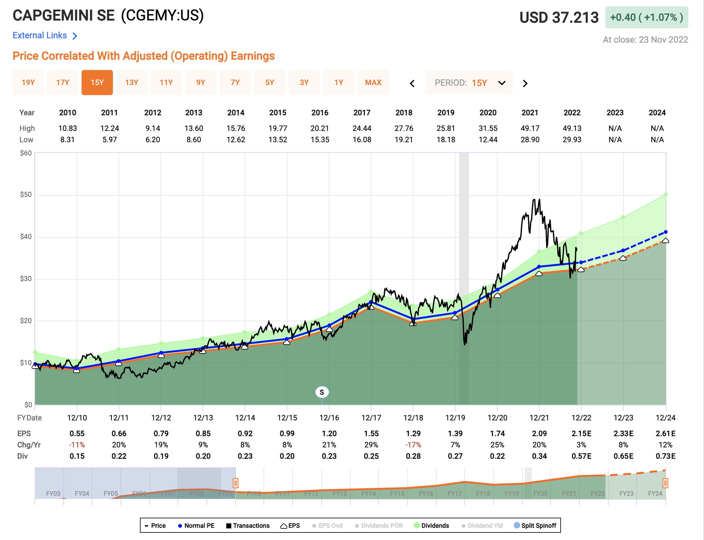Toggle the Transactions legend item
704x540 pixels.
tap(248, 526)
